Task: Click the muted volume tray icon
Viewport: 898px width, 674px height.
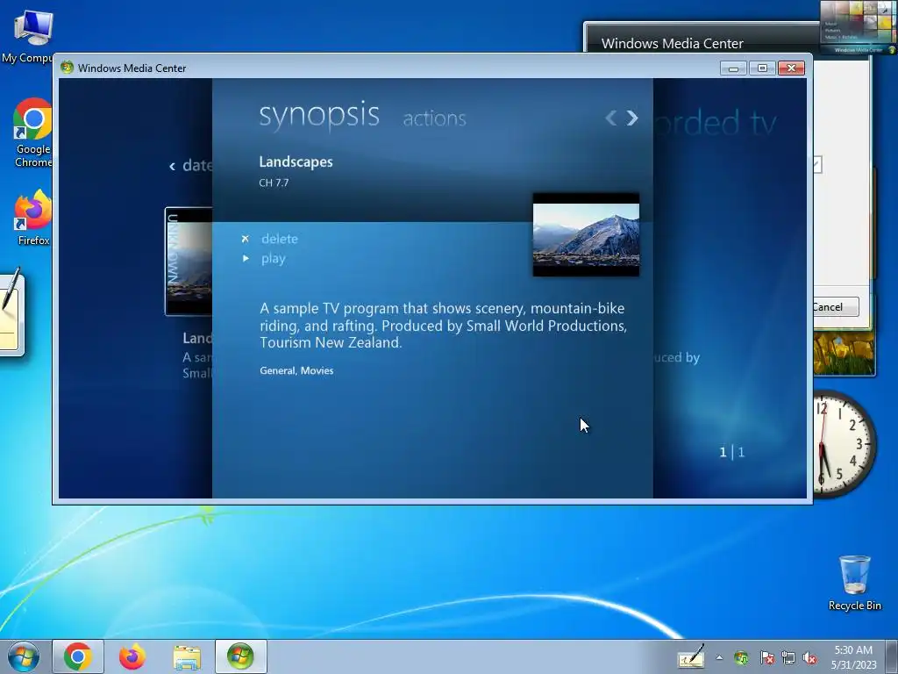Action: (x=809, y=658)
